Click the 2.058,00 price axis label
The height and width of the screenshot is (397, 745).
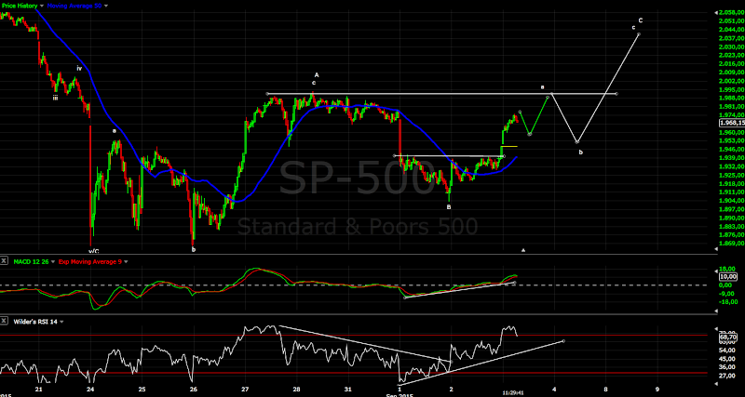coord(732,12)
